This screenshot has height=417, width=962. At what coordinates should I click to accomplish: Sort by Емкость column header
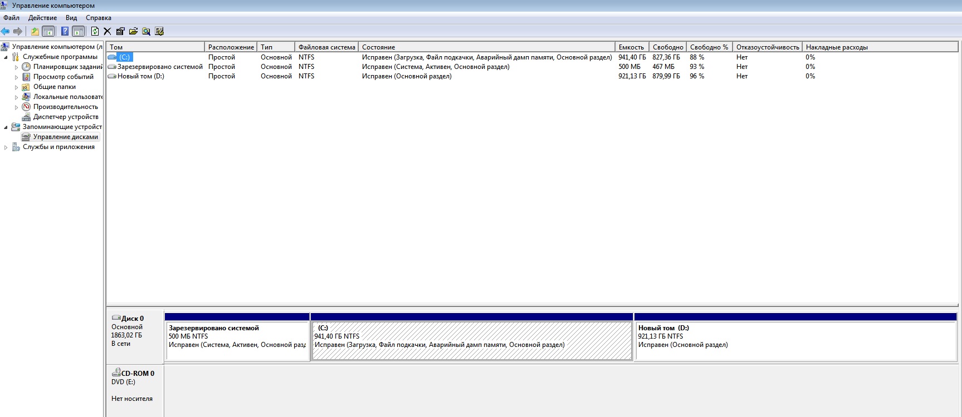631,47
